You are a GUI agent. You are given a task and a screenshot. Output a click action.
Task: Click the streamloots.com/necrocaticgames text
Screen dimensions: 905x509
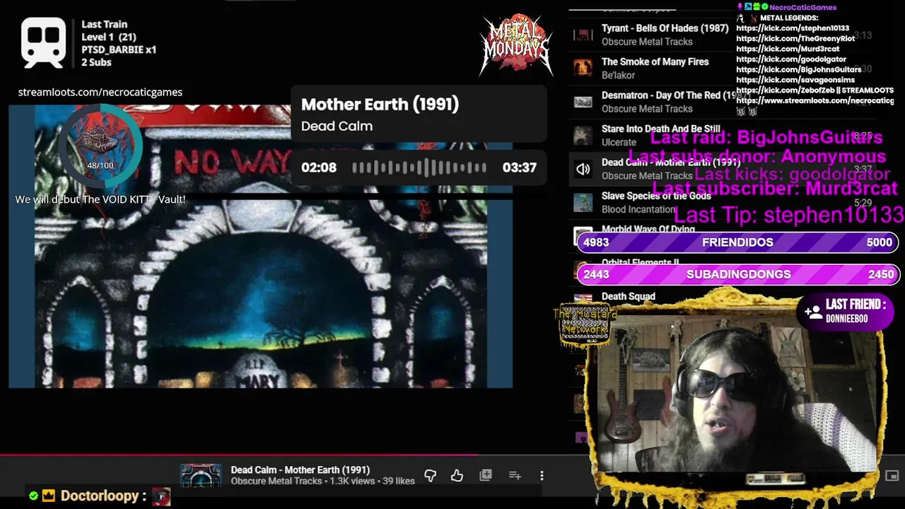coord(100,92)
